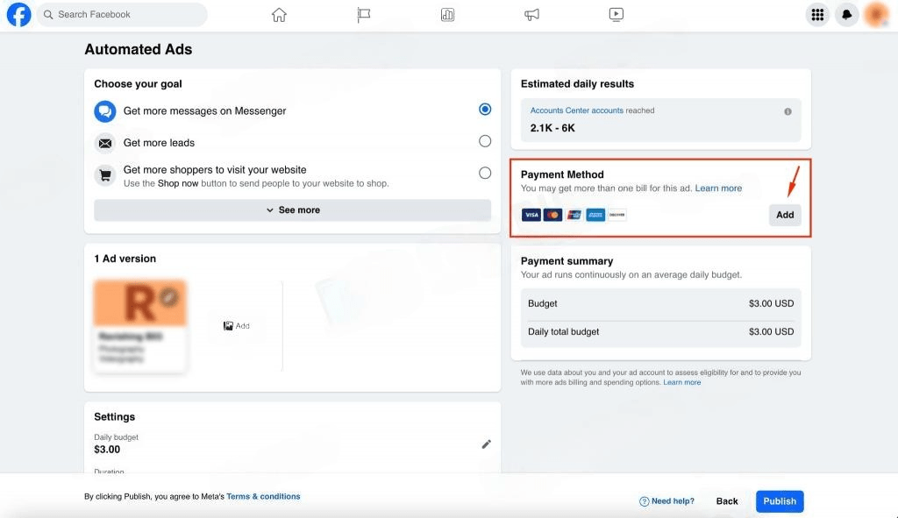Click the Mastercard icon

point(552,215)
